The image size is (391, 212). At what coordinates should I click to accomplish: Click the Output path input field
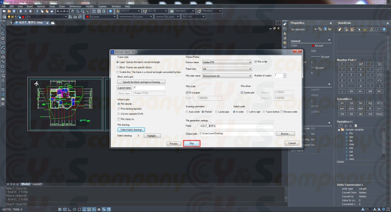click(236, 134)
